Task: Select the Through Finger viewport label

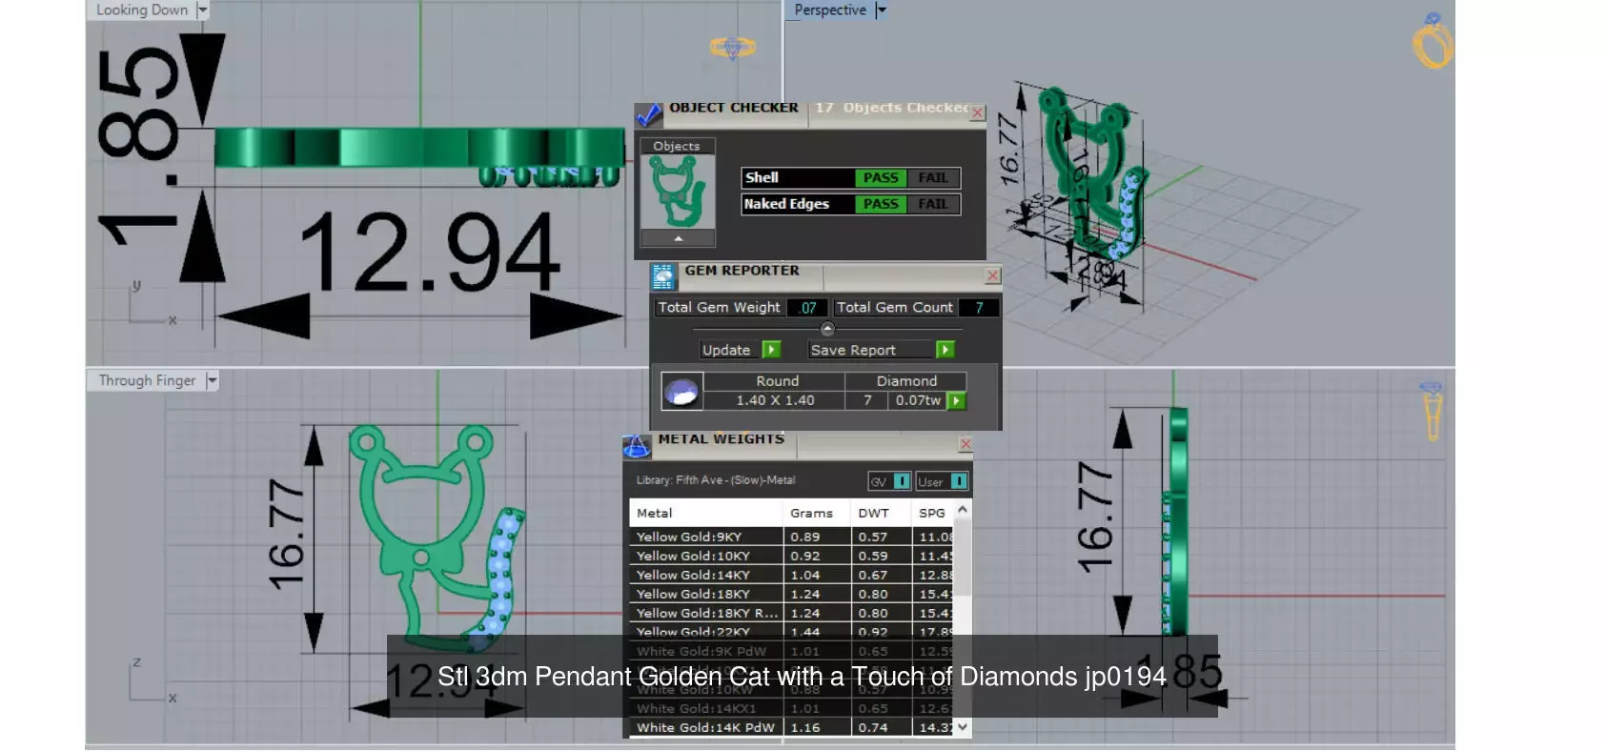Action: coord(147,380)
